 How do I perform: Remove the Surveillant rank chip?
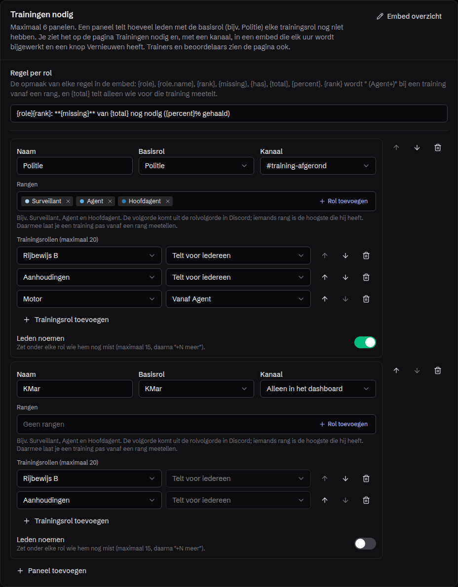pyautogui.click(x=68, y=201)
